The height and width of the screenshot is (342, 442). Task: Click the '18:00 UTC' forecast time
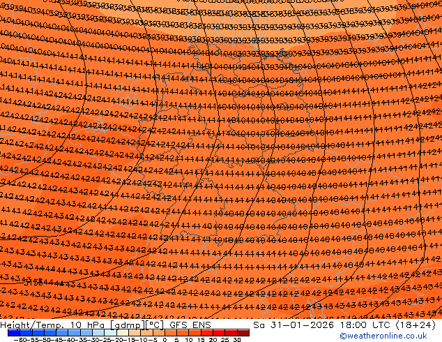367,325
